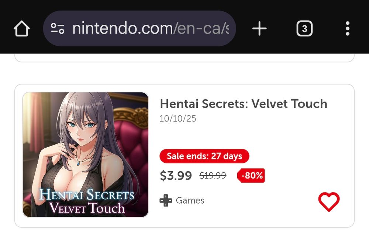This screenshot has width=369, height=243.
Task: Click the Games category label
Action: (190, 201)
